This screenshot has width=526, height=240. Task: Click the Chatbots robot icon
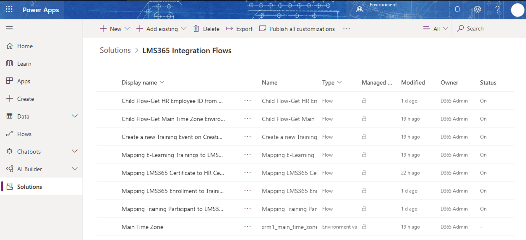10,151
